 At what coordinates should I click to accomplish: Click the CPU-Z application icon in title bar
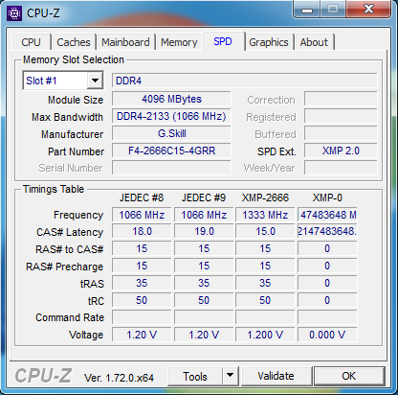(14, 13)
